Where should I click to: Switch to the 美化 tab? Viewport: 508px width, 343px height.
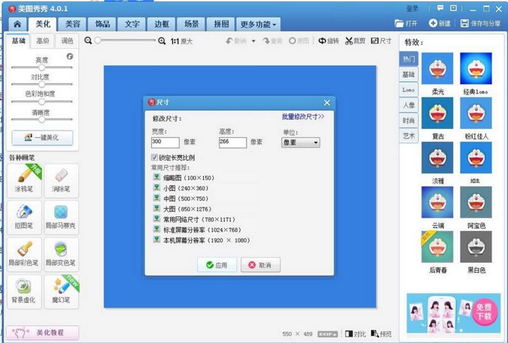point(43,24)
